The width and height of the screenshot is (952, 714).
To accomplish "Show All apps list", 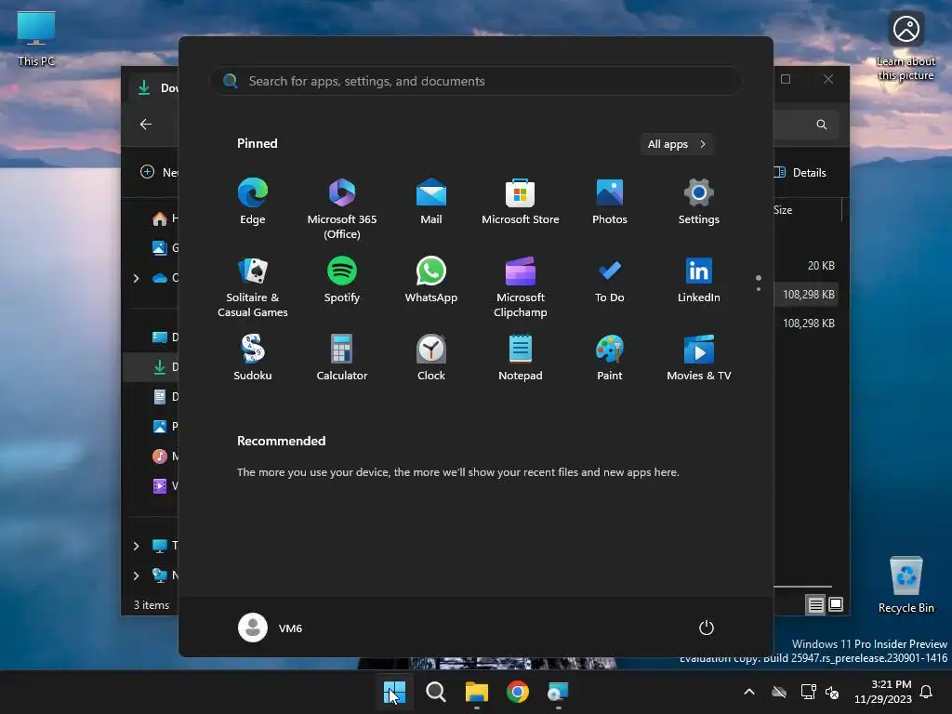I will [677, 144].
